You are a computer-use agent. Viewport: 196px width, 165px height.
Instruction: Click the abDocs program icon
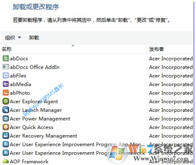click(5, 59)
